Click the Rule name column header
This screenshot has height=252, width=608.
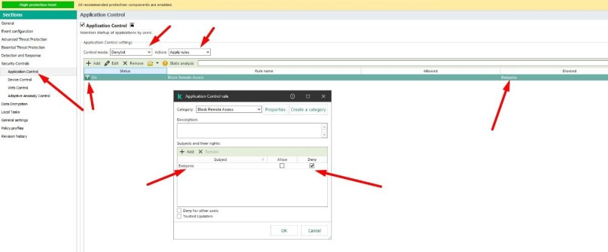(x=264, y=71)
